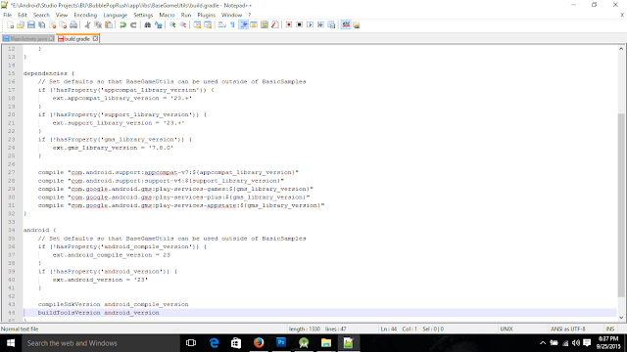Viewport: 627px width, 352px height.
Task: Start macro recording with the red record icon
Action: pos(289,25)
